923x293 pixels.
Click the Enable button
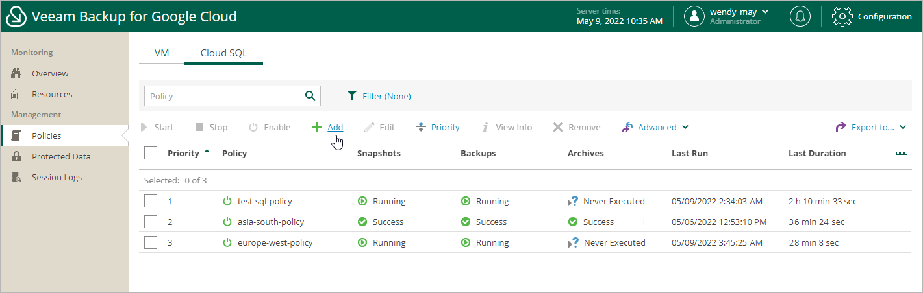coord(270,127)
